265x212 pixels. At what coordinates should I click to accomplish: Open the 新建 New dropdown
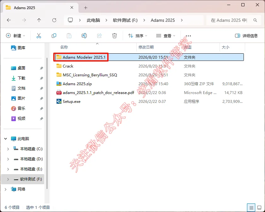[15, 36]
